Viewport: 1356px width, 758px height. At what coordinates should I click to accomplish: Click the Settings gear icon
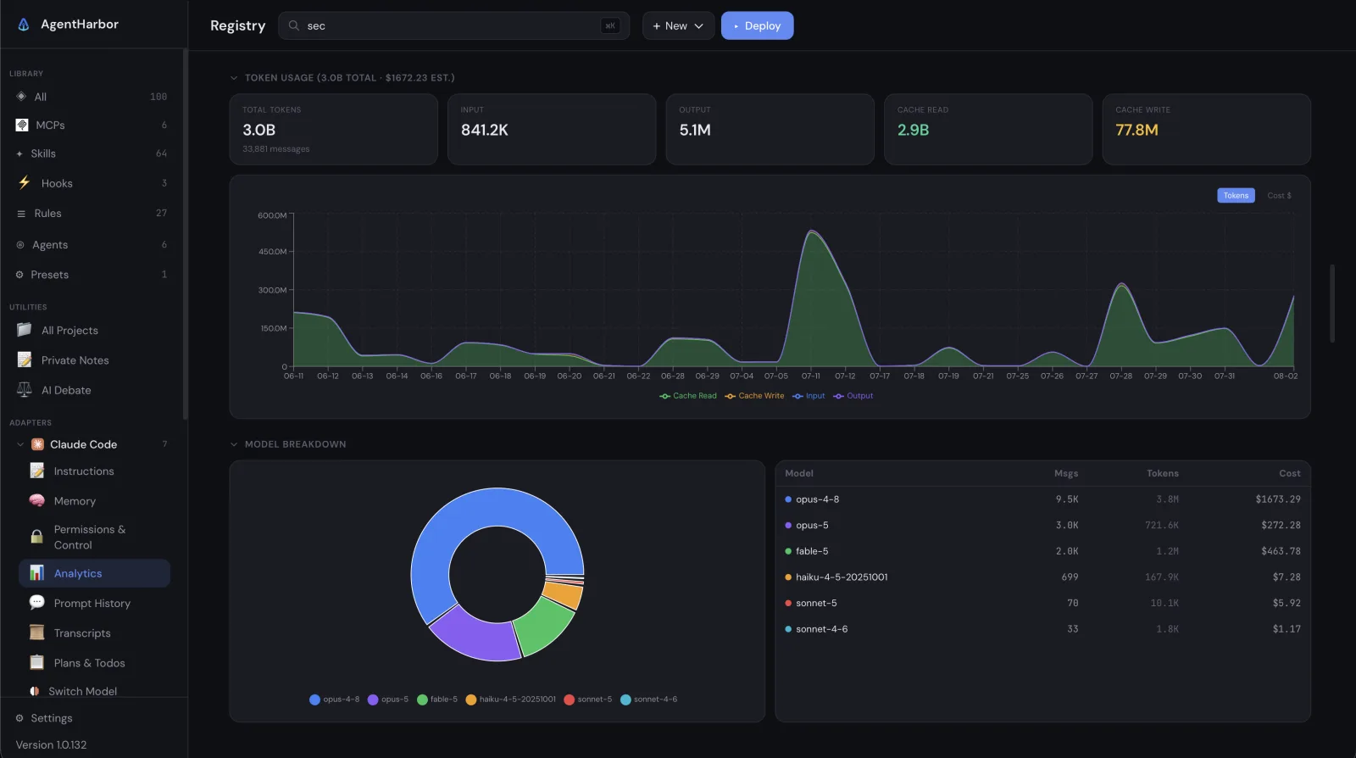(19, 718)
